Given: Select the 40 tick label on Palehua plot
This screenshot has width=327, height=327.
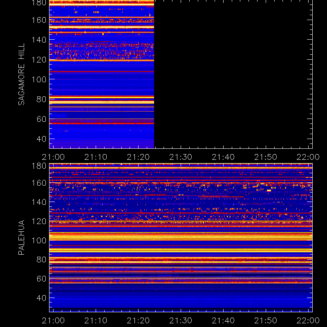Looking at the screenshot, I should pyautogui.click(x=41, y=298).
